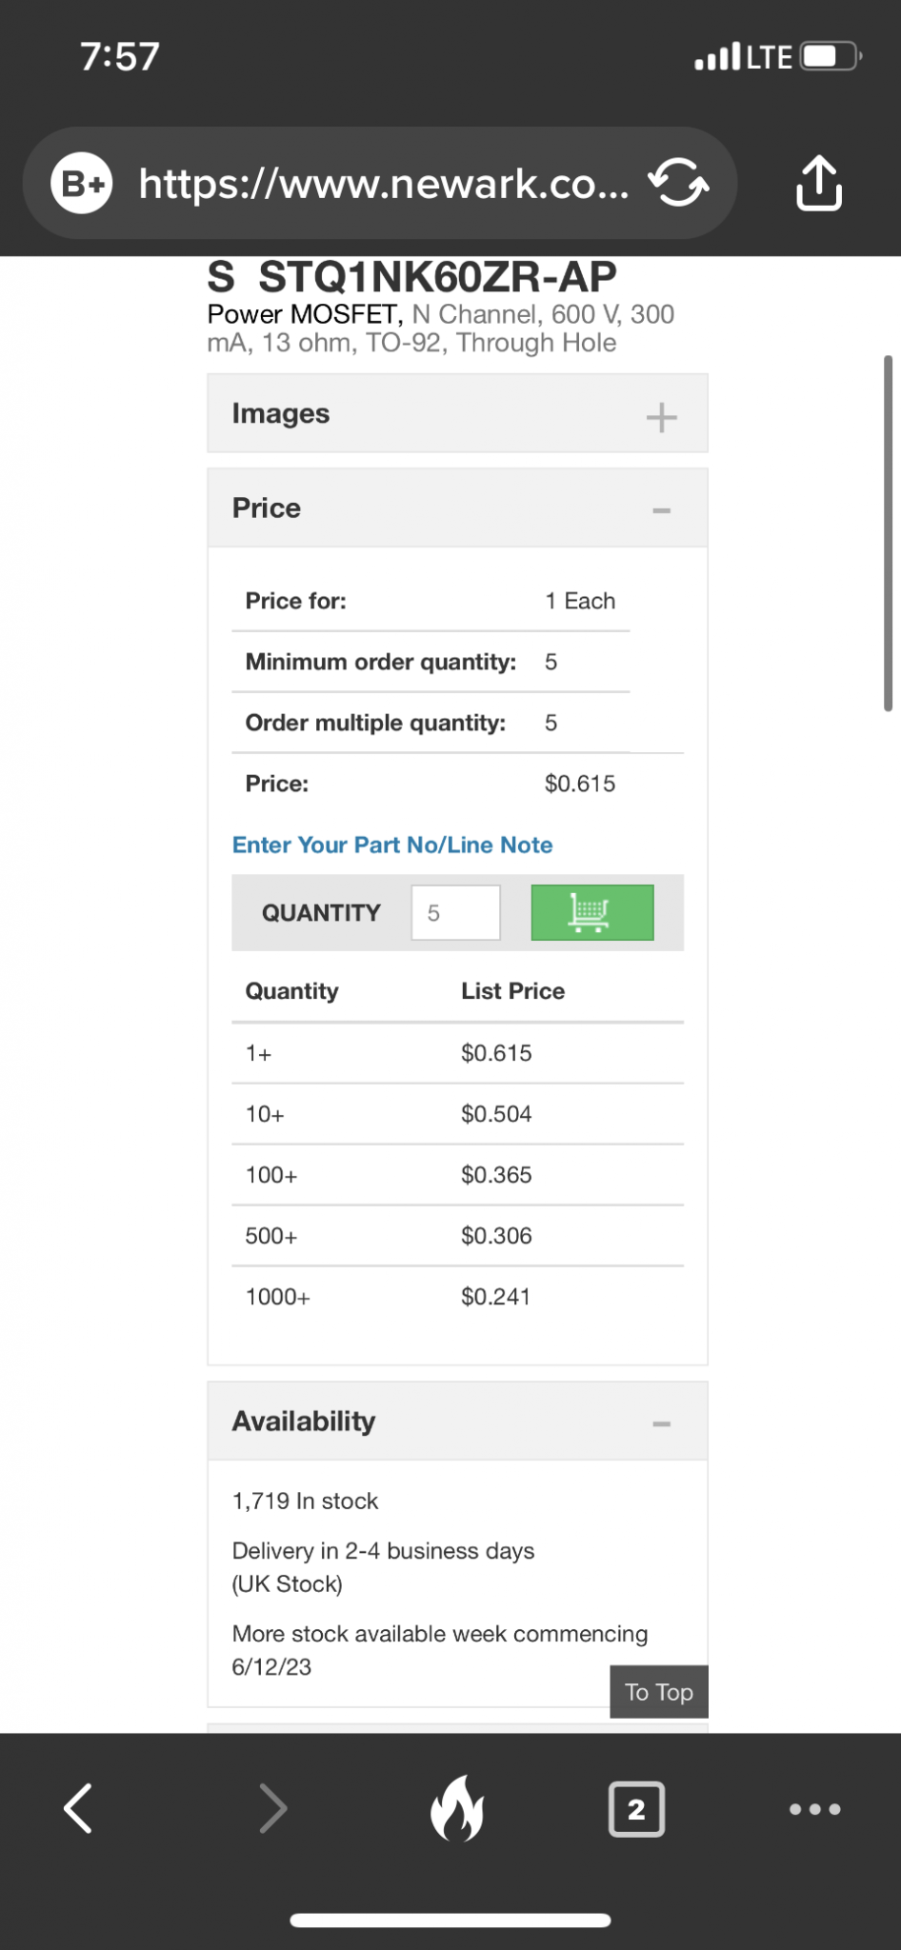Open the three-dots more menu
The height and width of the screenshot is (1950, 901).
pyautogui.click(x=815, y=1809)
